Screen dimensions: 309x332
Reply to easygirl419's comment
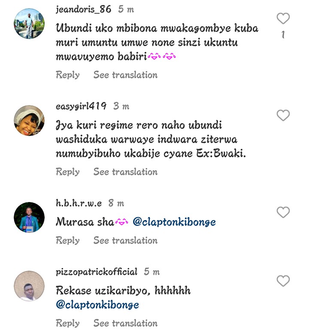[x=68, y=172]
